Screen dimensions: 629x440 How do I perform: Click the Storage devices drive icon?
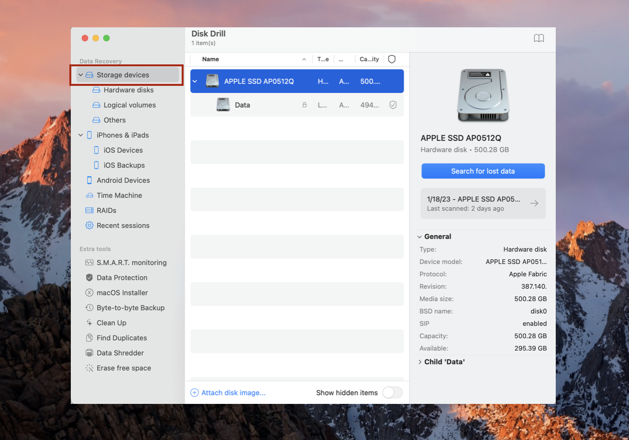click(x=89, y=75)
